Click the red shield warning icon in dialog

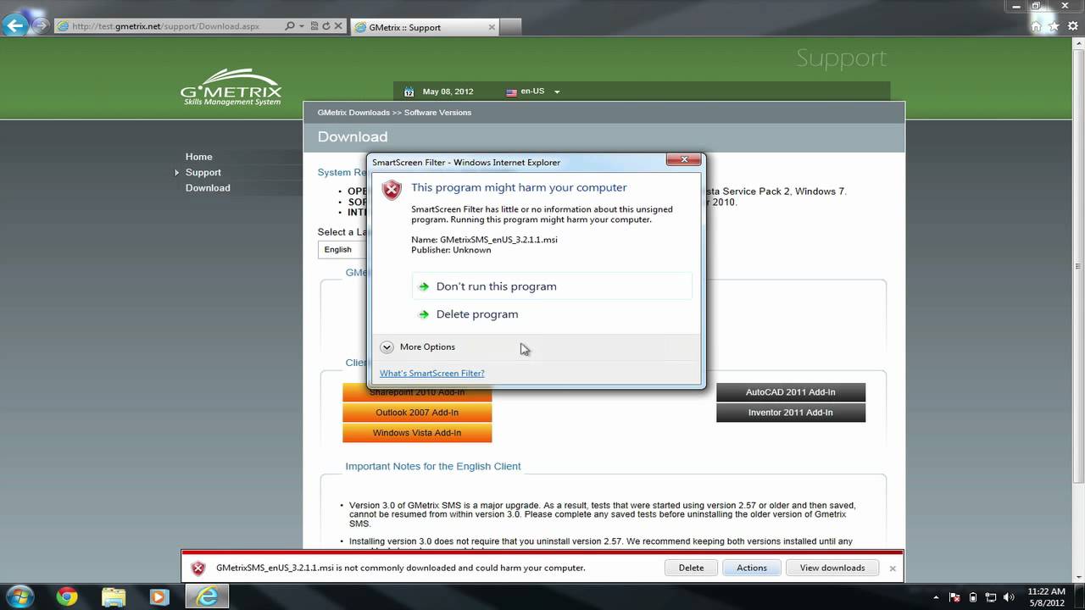[391, 190]
